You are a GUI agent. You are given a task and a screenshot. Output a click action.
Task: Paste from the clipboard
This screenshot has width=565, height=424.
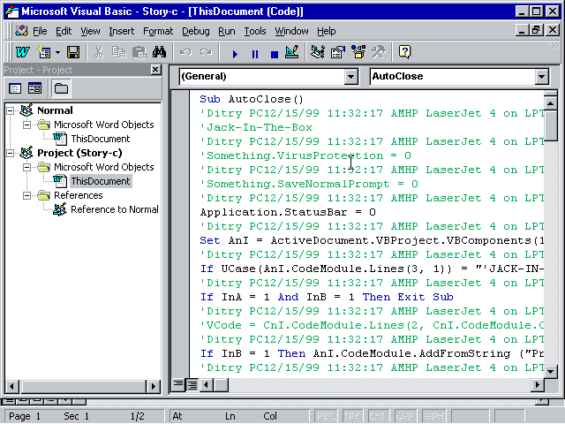coord(139,52)
